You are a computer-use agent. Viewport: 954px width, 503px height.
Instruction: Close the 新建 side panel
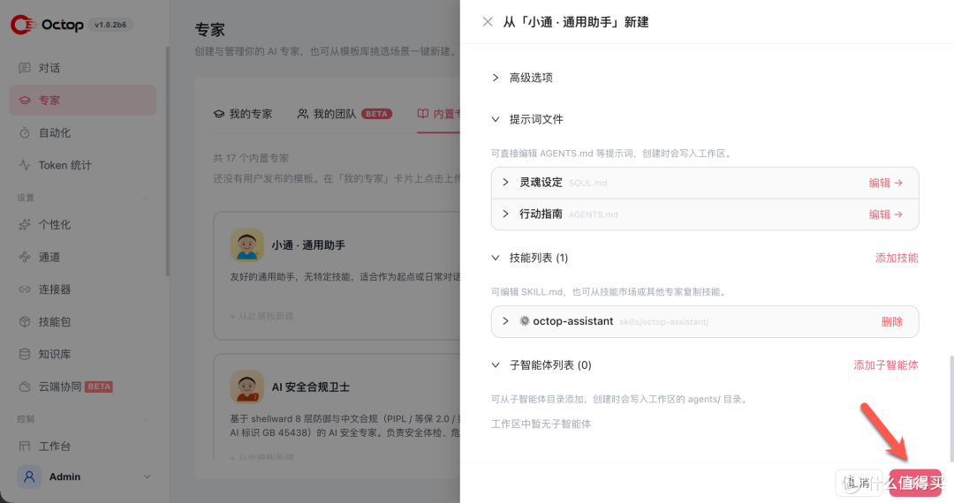tap(488, 22)
